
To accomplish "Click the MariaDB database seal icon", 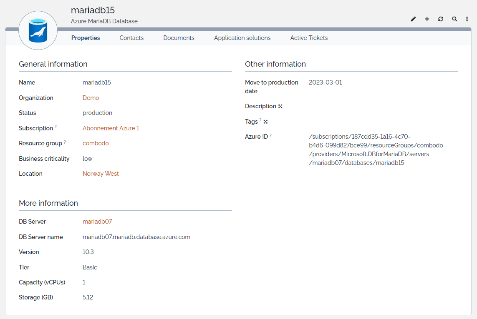I will [x=38, y=31].
